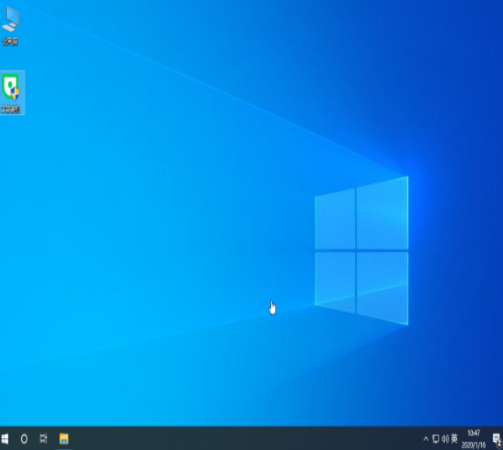
Task: Click the 口袋装机 text label under shield icon
Action: click(11, 109)
